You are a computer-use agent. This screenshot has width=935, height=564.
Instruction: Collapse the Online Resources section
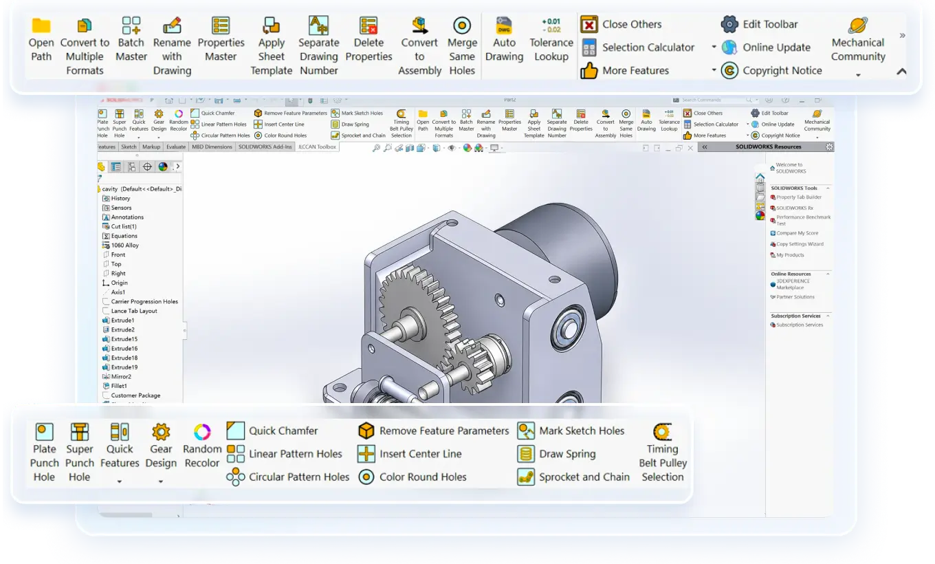coord(828,274)
